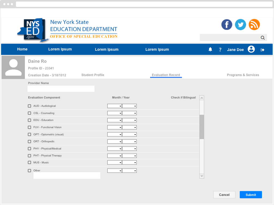Viewport: 274px width, 205px height.
Task: Open notifications bell icon
Action: coord(210,49)
